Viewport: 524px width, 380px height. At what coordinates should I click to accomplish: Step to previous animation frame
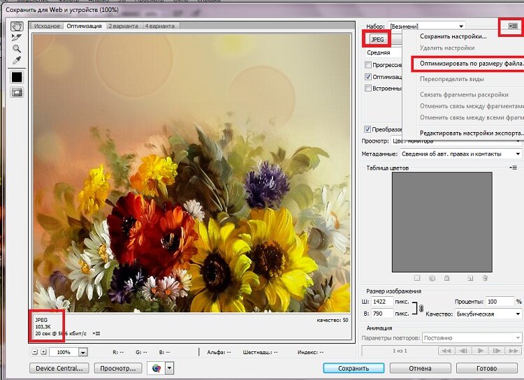[x=463, y=351]
